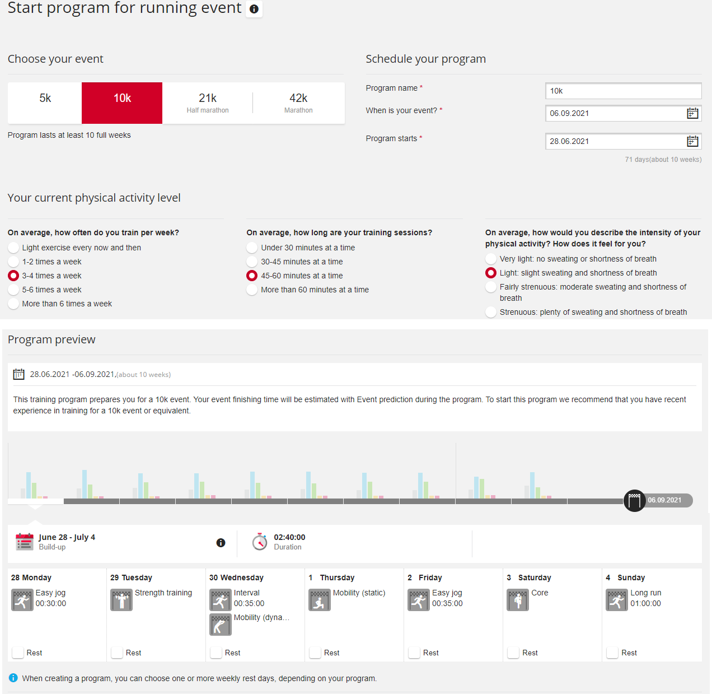Select second week segment in timeline
Viewport: 712px width, 694px height.
(92, 501)
